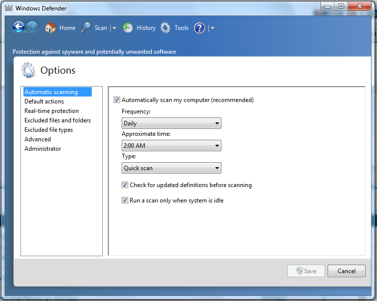Click the Save button
377x301 pixels.
306,271
